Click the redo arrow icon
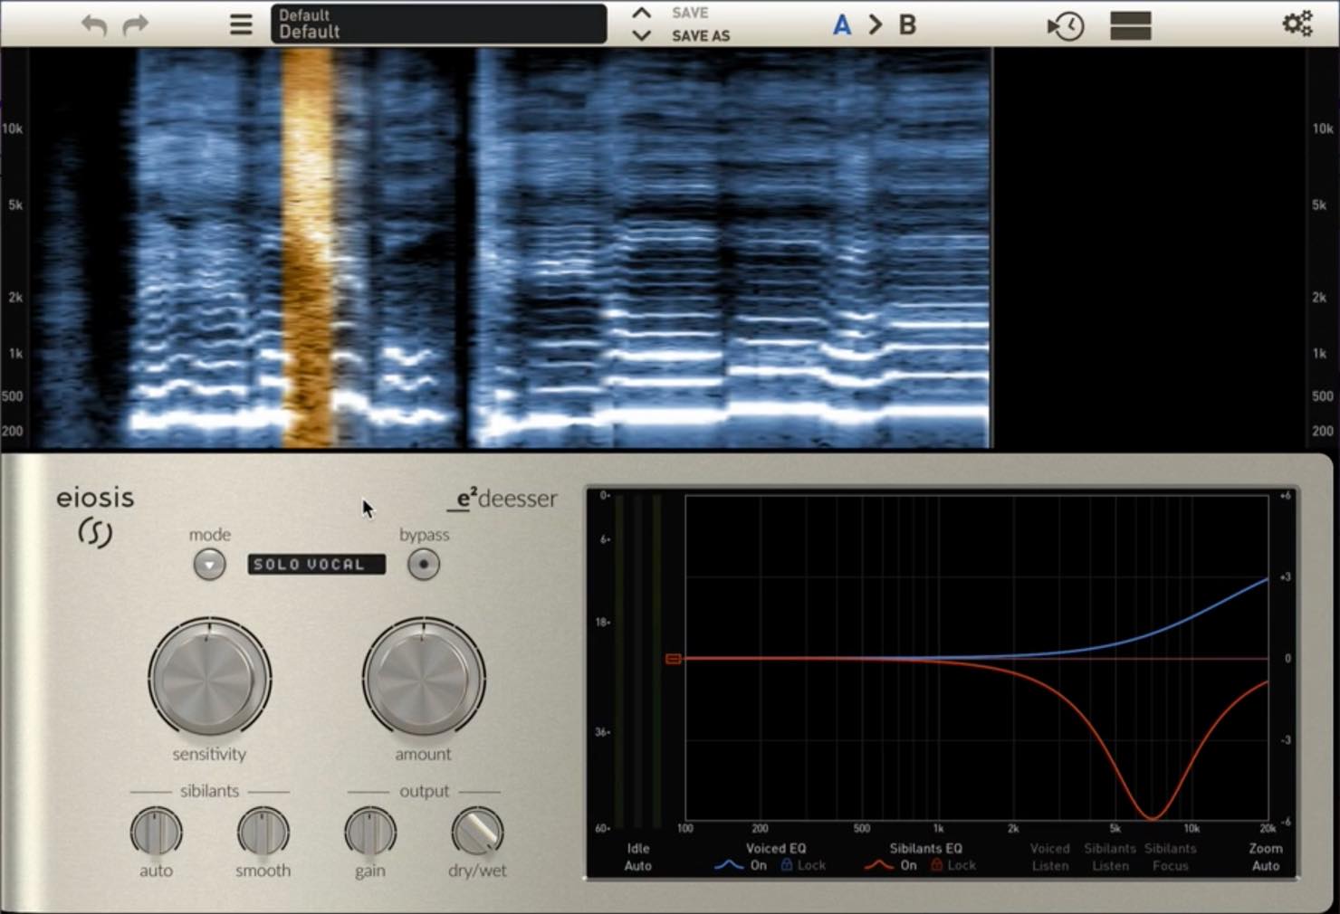Image resolution: width=1340 pixels, height=914 pixels. click(x=136, y=24)
